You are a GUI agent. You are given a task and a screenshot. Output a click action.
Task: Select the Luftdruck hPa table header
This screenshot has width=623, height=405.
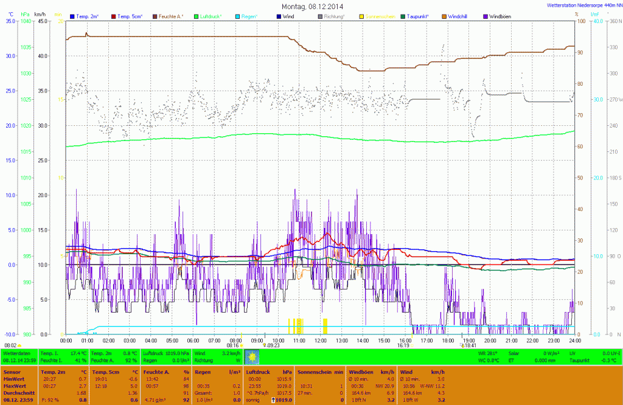(x=269, y=371)
